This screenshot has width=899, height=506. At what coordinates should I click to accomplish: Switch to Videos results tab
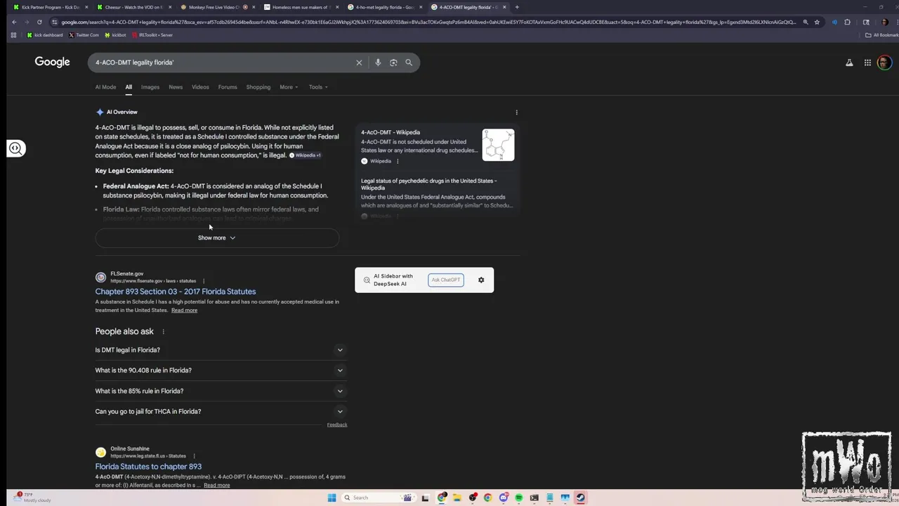pyautogui.click(x=200, y=87)
